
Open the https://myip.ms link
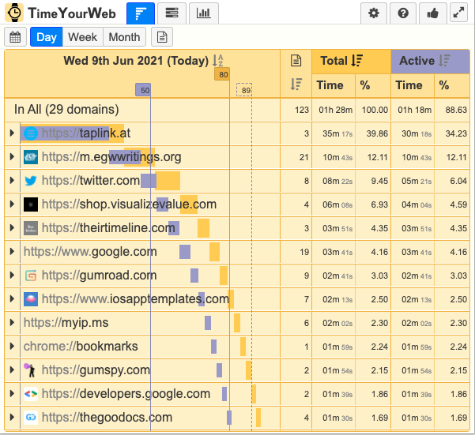[x=66, y=323]
